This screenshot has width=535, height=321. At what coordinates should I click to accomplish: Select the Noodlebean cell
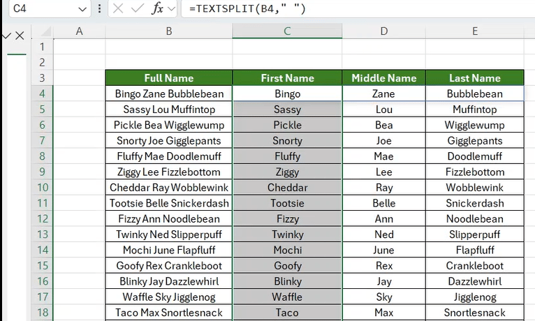pyautogui.click(x=475, y=219)
